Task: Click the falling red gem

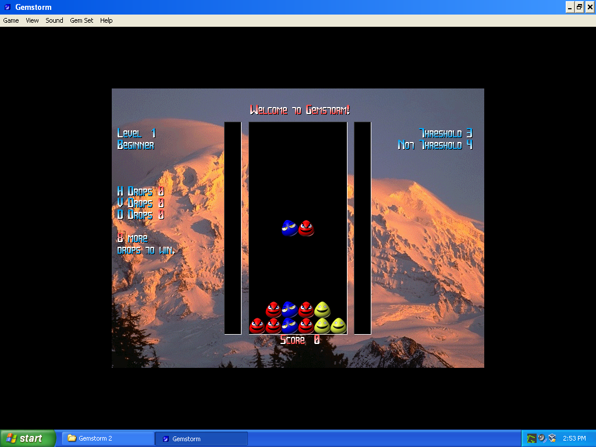Action: click(x=306, y=228)
